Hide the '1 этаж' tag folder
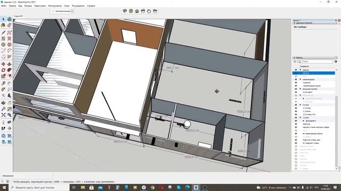Image resolution: width=341 pixels, height=191 pixels. 296,118
